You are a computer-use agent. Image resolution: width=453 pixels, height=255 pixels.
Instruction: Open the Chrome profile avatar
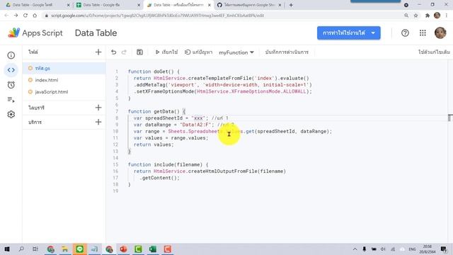[x=437, y=16]
